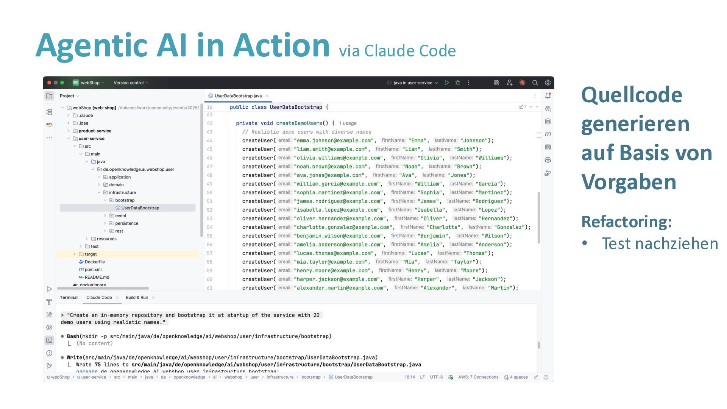Collapse the bootstrap package node
Screen dimensions: 727x409
(x=105, y=200)
